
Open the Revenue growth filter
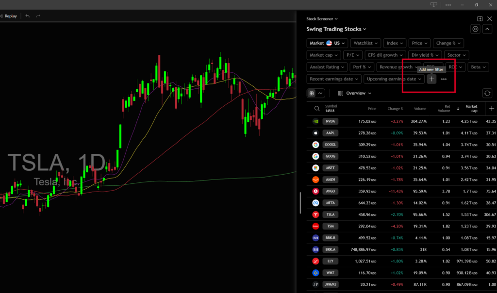pyautogui.click(x=398, y=67)
